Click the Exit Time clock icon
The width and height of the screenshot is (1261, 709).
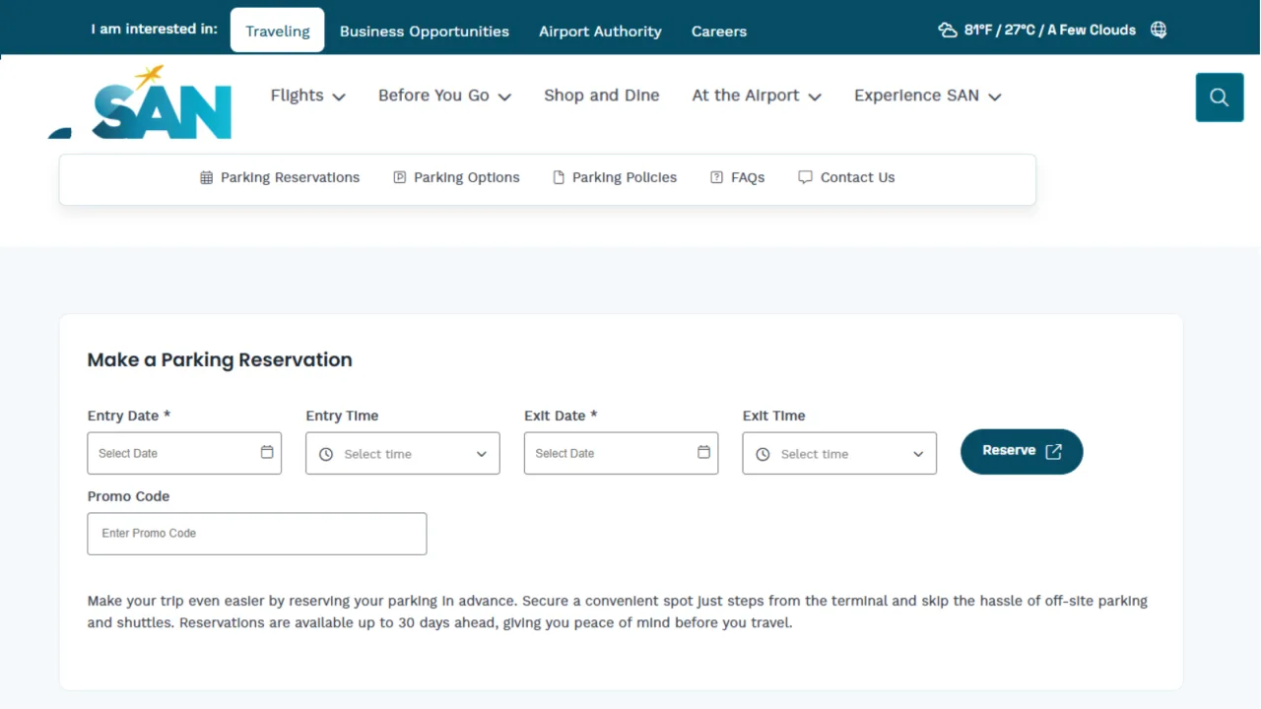(x=763, y=454)
